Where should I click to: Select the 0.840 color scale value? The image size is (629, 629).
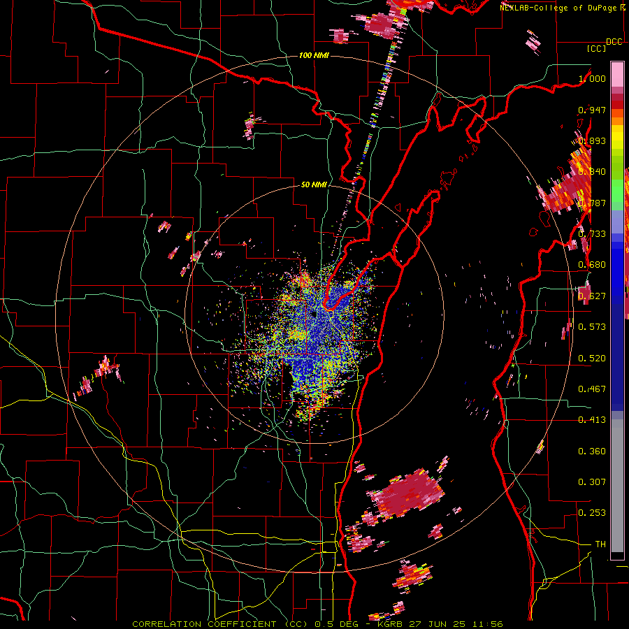(x=592, y=172)
